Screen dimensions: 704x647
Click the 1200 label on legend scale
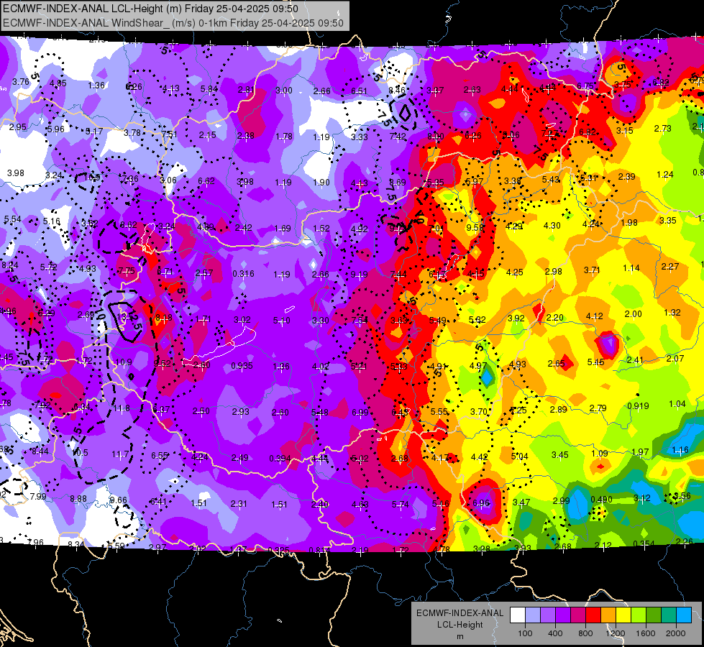coord(615,633)
